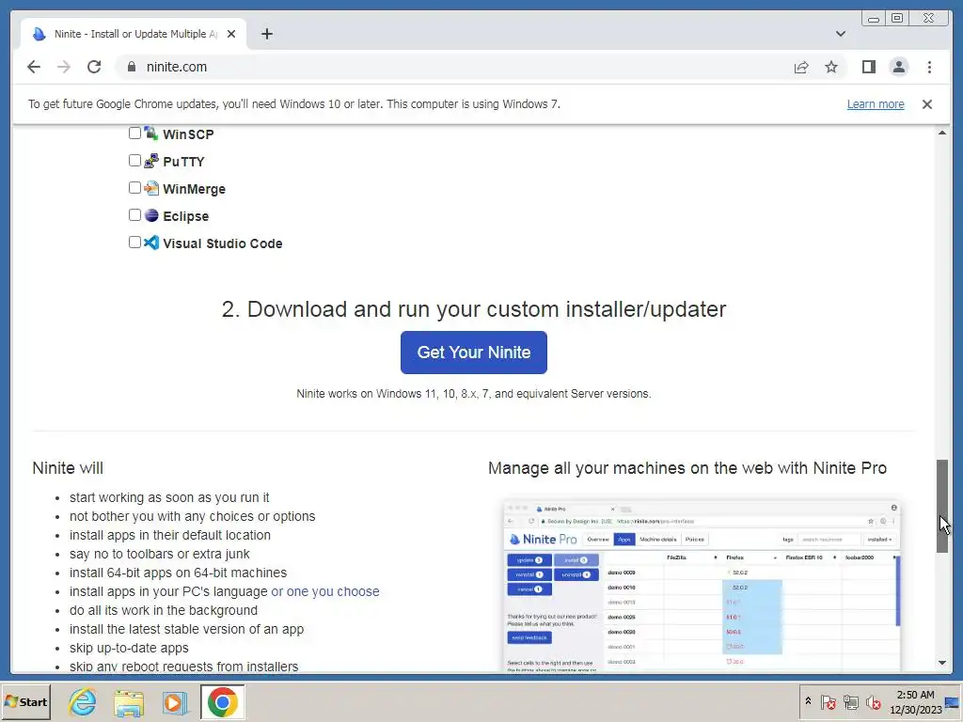Click Show desktop button
The width and height of the screenshot is (963, 722).
click(953, 701)
